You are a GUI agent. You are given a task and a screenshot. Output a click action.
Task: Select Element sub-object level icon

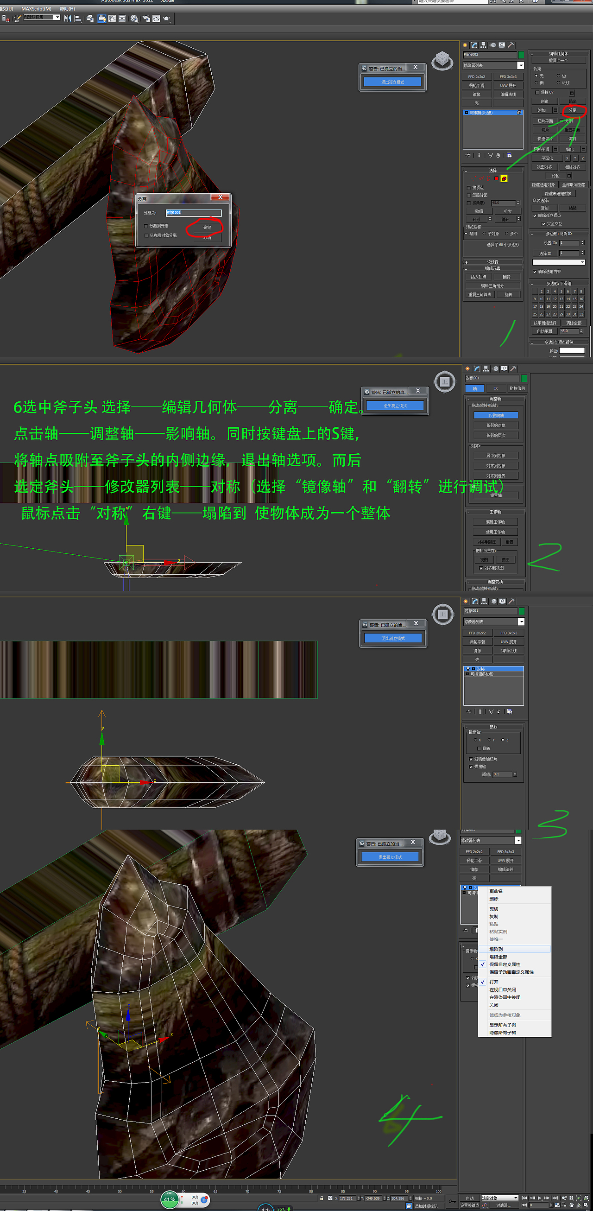click(504, 178)
